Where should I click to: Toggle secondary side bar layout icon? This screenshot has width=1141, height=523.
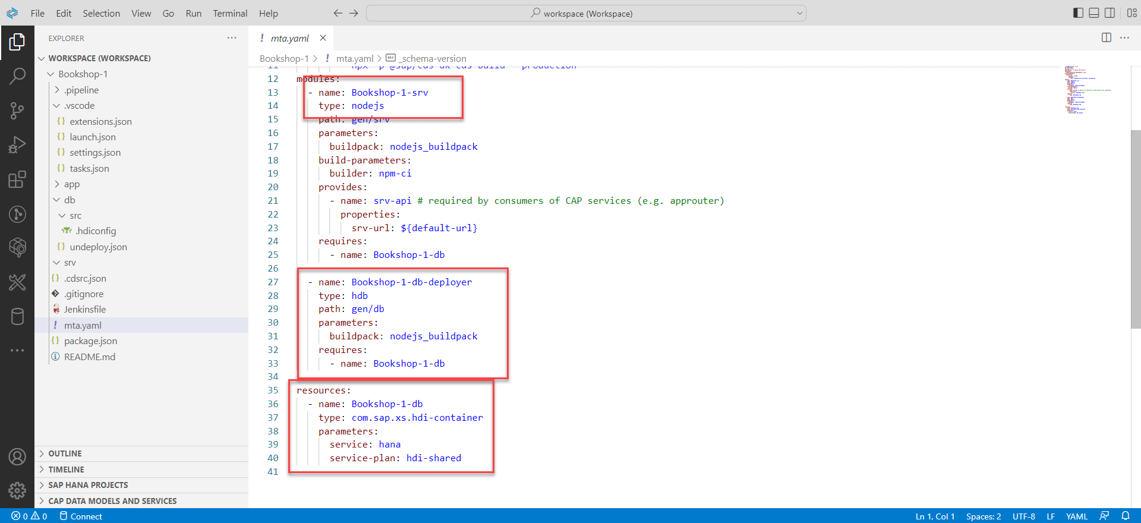coord(1110,13)
